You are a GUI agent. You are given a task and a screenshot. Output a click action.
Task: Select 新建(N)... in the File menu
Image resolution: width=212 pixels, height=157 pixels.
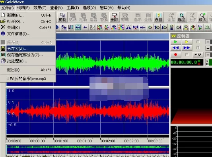click(x=28, y=15)
